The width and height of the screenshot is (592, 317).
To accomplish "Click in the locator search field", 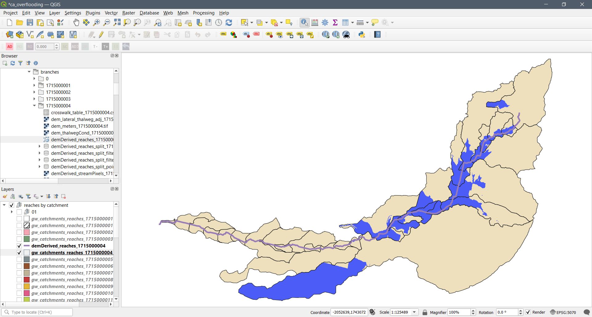I will coord(37,312).
